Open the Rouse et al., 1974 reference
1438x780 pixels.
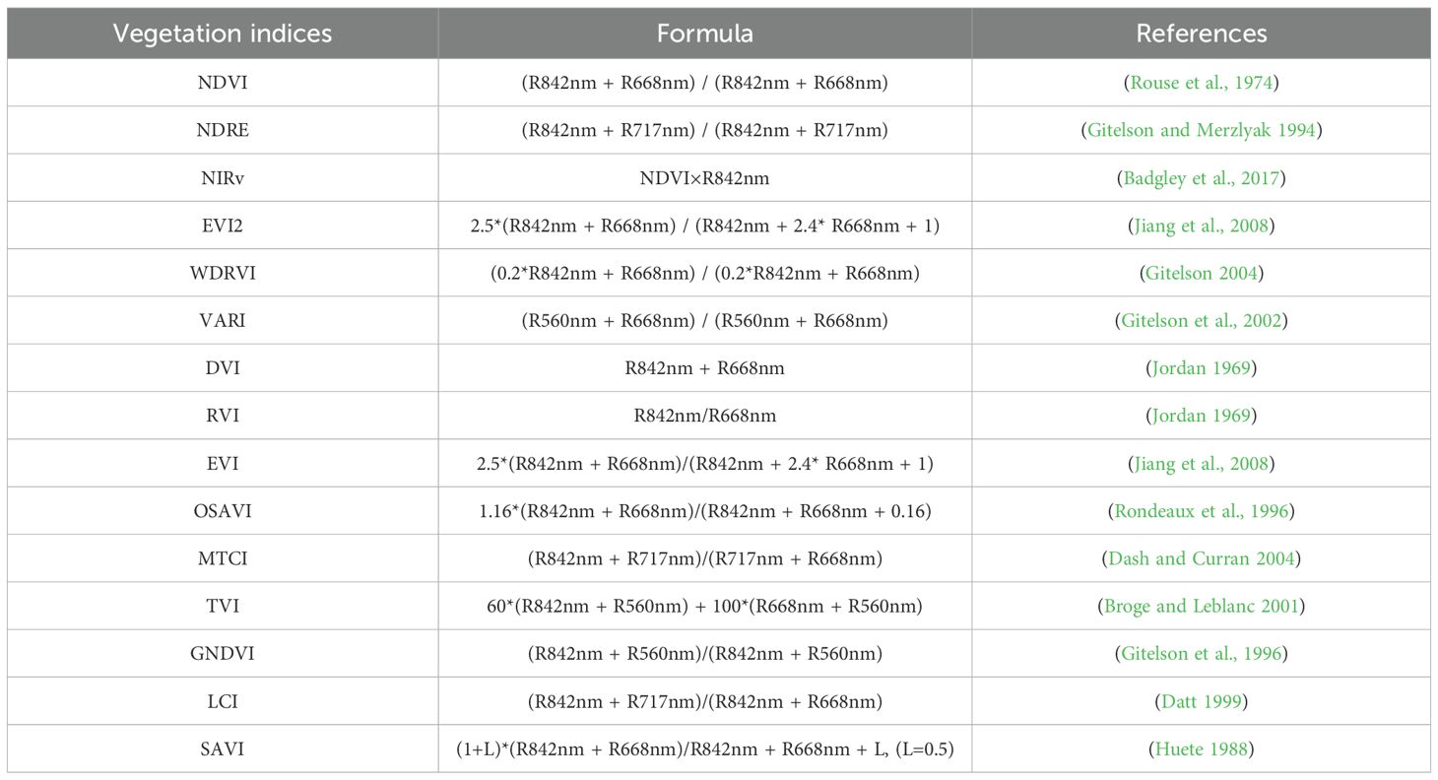click(1201, 83)
